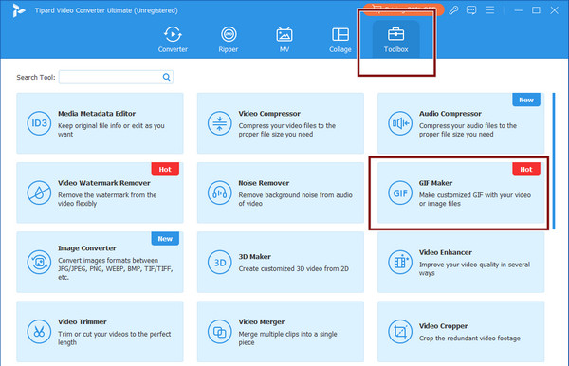This screenshot has width=569, height=366.
Task: Click the Audio Compressor speaker icon
Action: [400, 123]
